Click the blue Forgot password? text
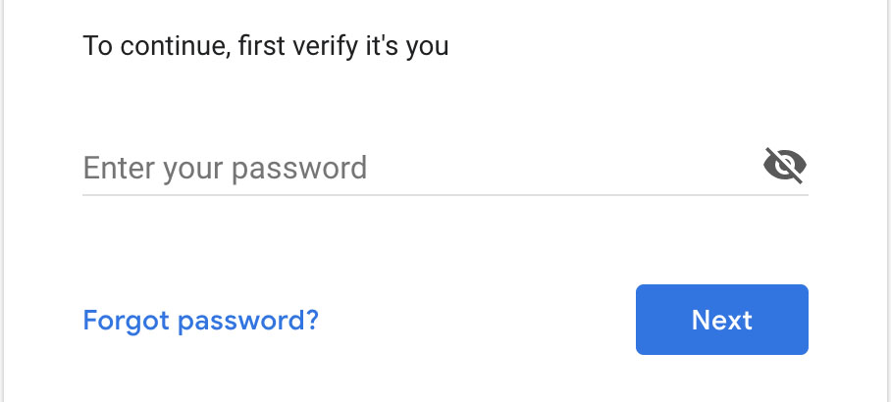Image resolution: width=891 pixels, height=402 pixels. point(200,321)
